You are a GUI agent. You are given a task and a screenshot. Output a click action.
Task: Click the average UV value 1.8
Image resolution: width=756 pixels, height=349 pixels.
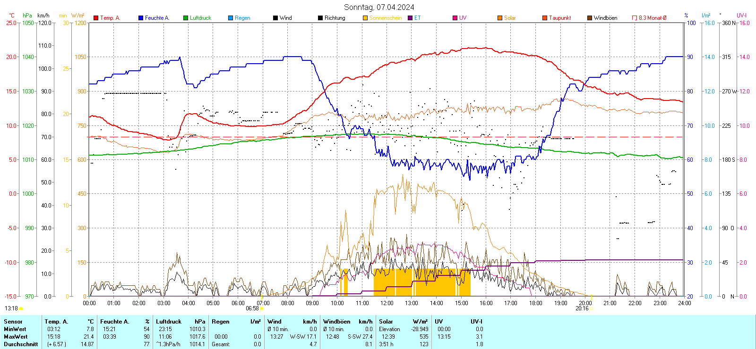pos(479,344)
